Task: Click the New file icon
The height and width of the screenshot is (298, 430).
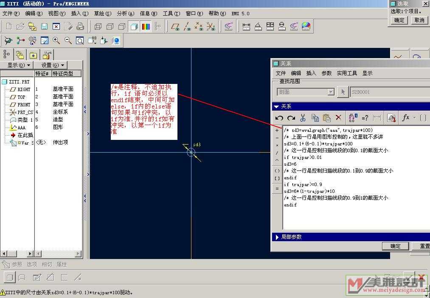Action: pyautogui.click(x=9, y=26)
